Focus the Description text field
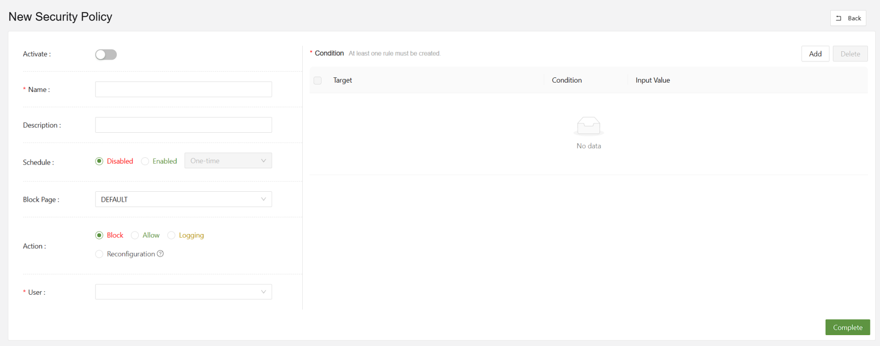Image resolution: width=880 pixels, height=346 pixels. pyautogui.click(x=183, y=125)
